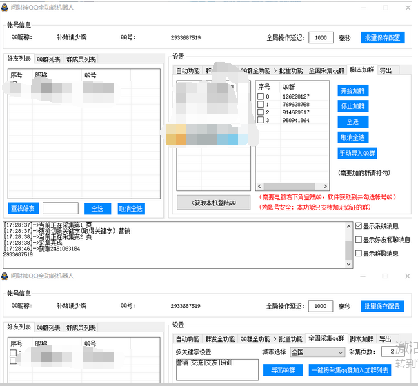Select 全国采集qq群 tab in bottom window

point(326,338)
